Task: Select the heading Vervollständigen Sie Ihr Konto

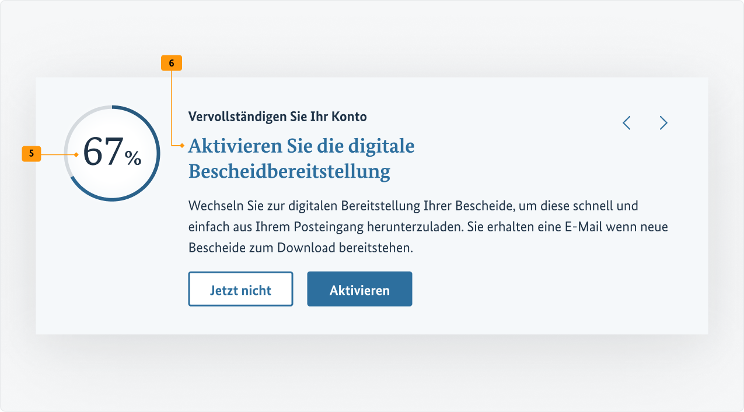Action: pos(278,117)
